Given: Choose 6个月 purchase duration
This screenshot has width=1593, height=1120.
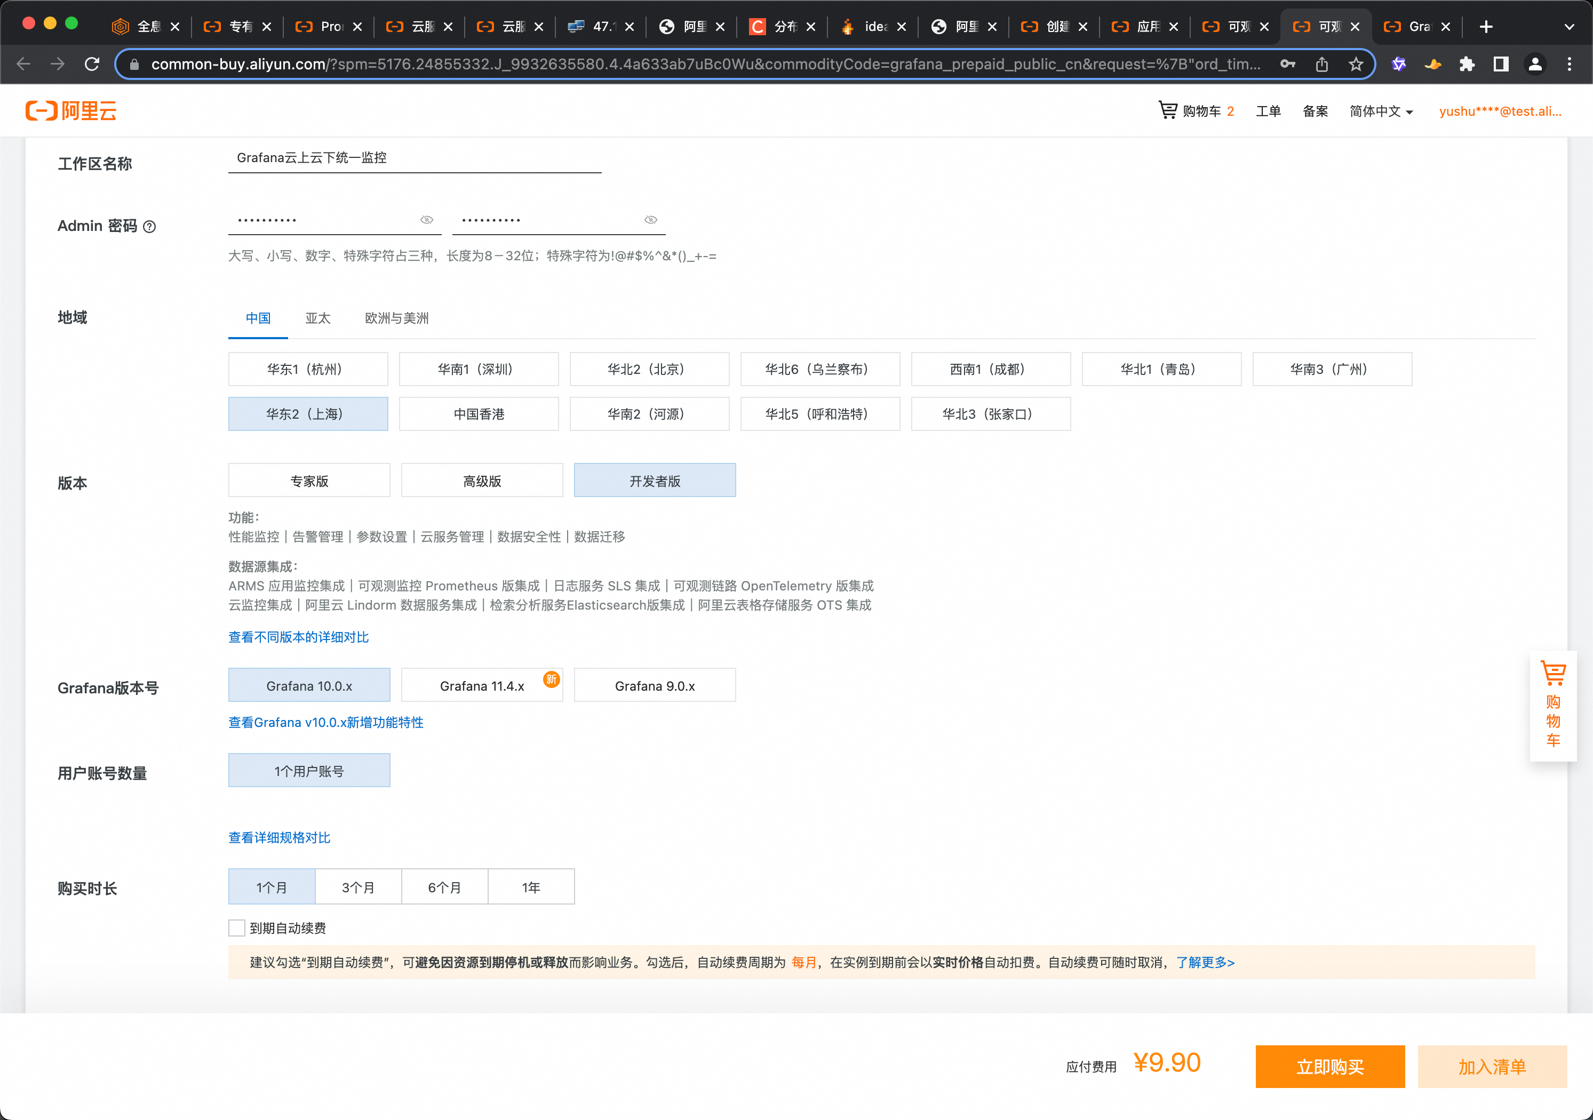Looking at the screenshot, I should pos(445,887).
